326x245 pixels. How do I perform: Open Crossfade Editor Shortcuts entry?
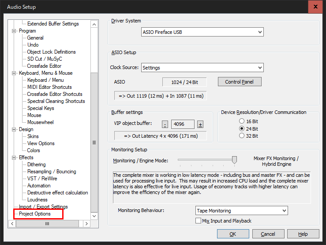[54, 94]
